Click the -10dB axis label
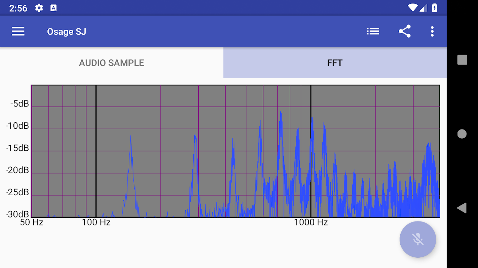This screenshot has height=268, width=478. 17,126
